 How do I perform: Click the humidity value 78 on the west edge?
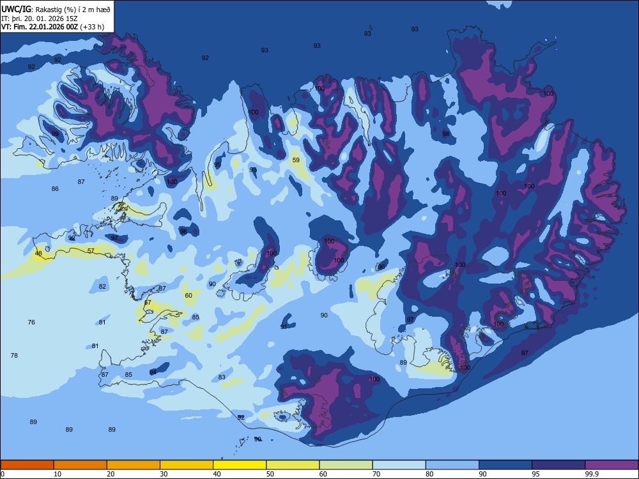tap(14, 356)
